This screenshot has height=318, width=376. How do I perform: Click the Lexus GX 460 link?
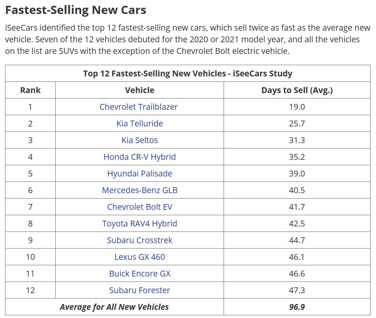(x=140, y=257)
